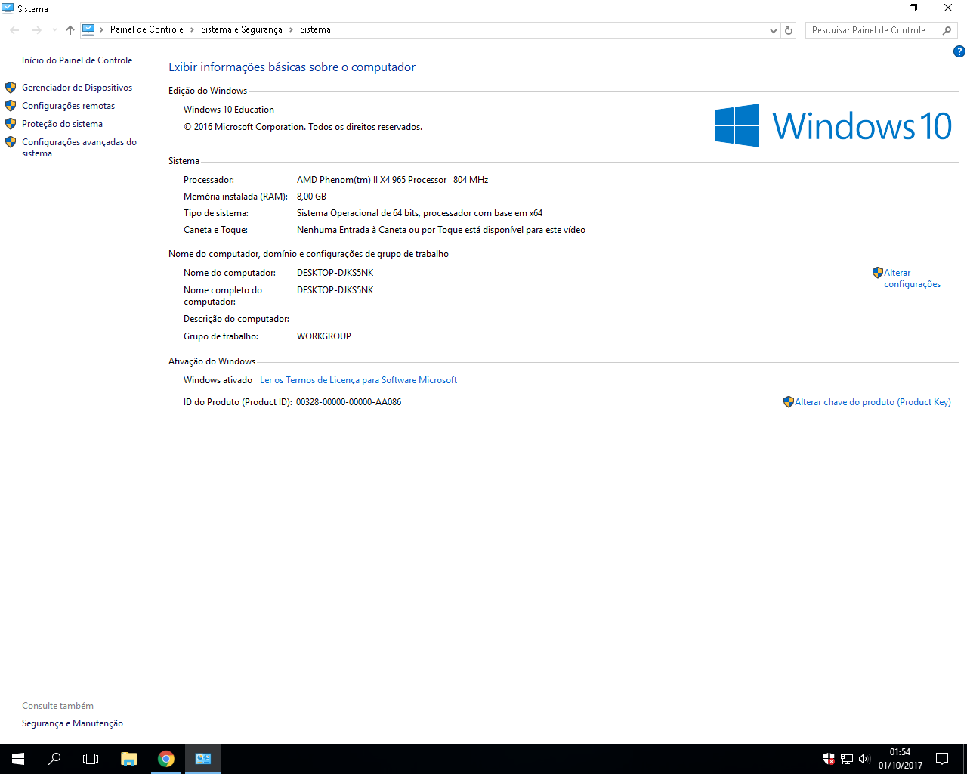Open the Action Center notifications icon
Viewport: 967px width, 774px height.
tap(942, 759)
